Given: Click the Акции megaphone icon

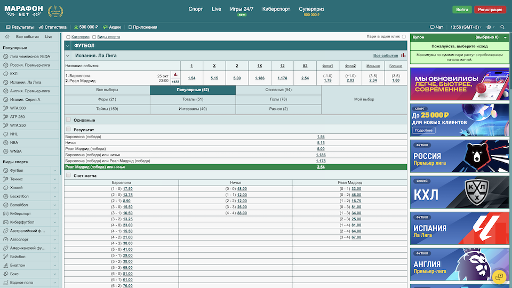Looking at the screenshot, I should 105,27.
